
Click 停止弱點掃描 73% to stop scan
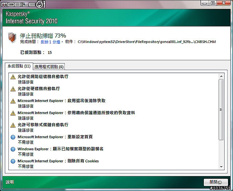pos(43,36)
